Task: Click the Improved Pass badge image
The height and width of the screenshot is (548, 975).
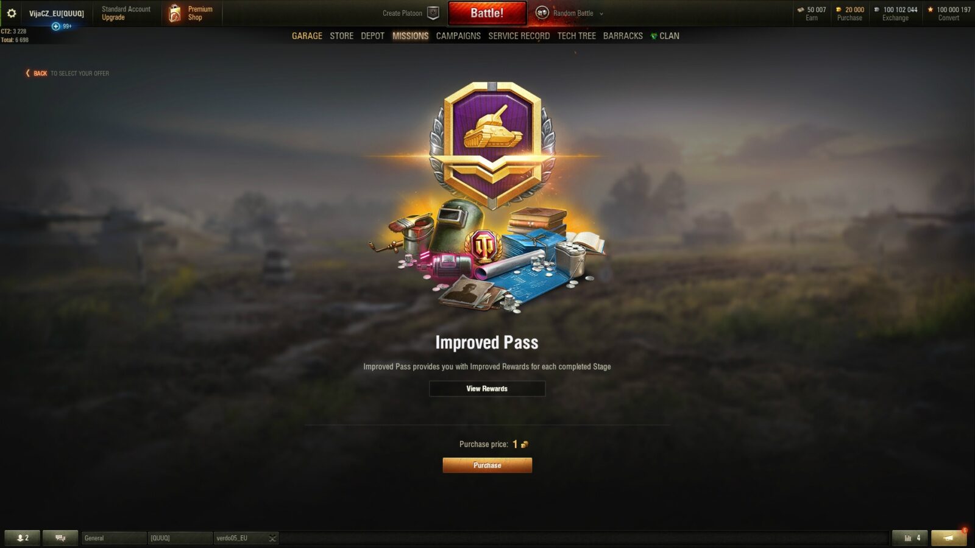Action: pos(492,145)
